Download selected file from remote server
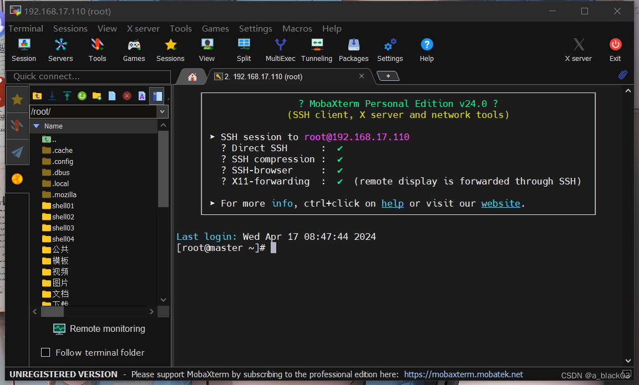This screenshot has width=639, height=385. tap(52, 95)
